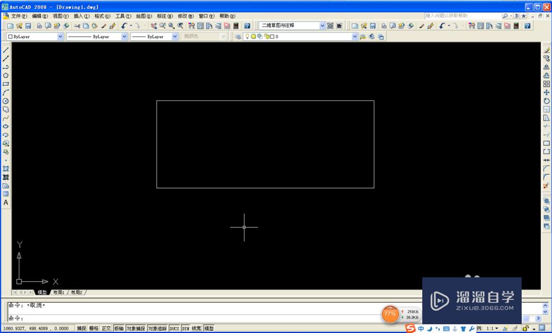
Task: Open the 绘图 menu
Action: click(x=144, y=16)
